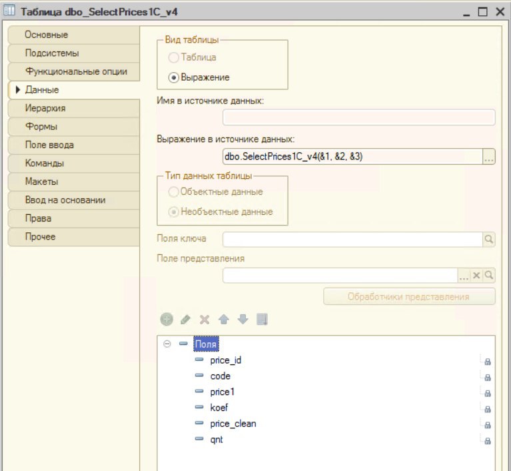Open the Иерархия tab
Image resolution: width=511 pixels, height=471 pixels.
coord(74,108)
